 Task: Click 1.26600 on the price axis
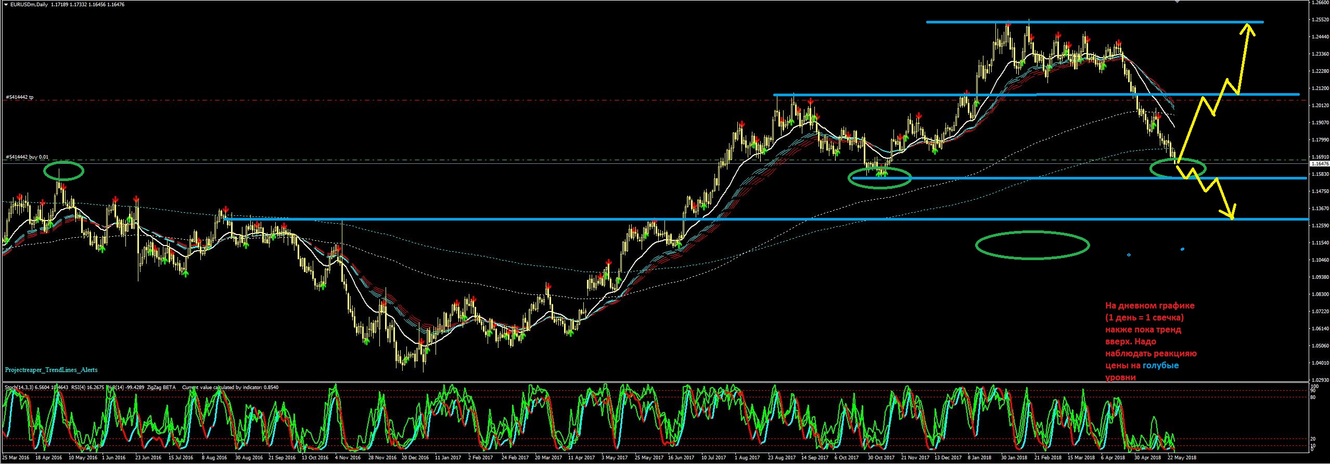1320,3
